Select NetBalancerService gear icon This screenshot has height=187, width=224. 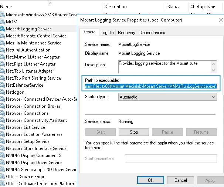point(3,85)
